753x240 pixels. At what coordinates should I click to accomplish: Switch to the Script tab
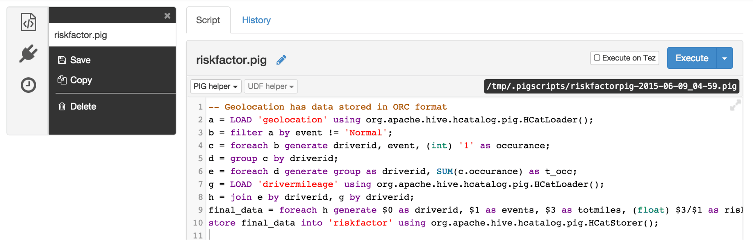208,20
